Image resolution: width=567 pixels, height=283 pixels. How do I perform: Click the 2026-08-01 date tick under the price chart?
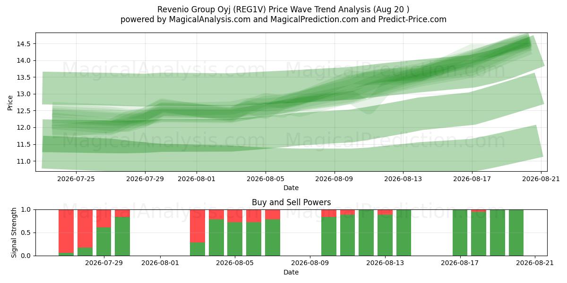tap(197, 179)
